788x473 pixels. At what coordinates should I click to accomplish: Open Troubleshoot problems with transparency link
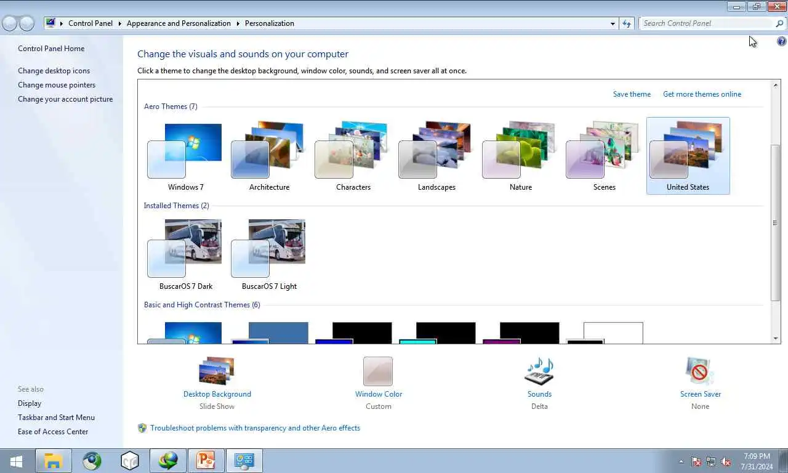(255, 428)
